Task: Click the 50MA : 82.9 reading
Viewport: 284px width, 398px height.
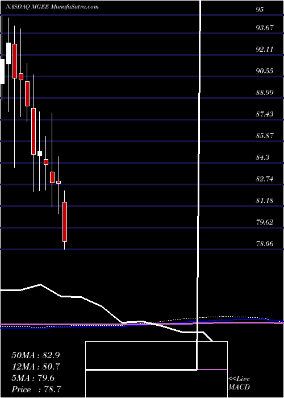Action: 35,355
